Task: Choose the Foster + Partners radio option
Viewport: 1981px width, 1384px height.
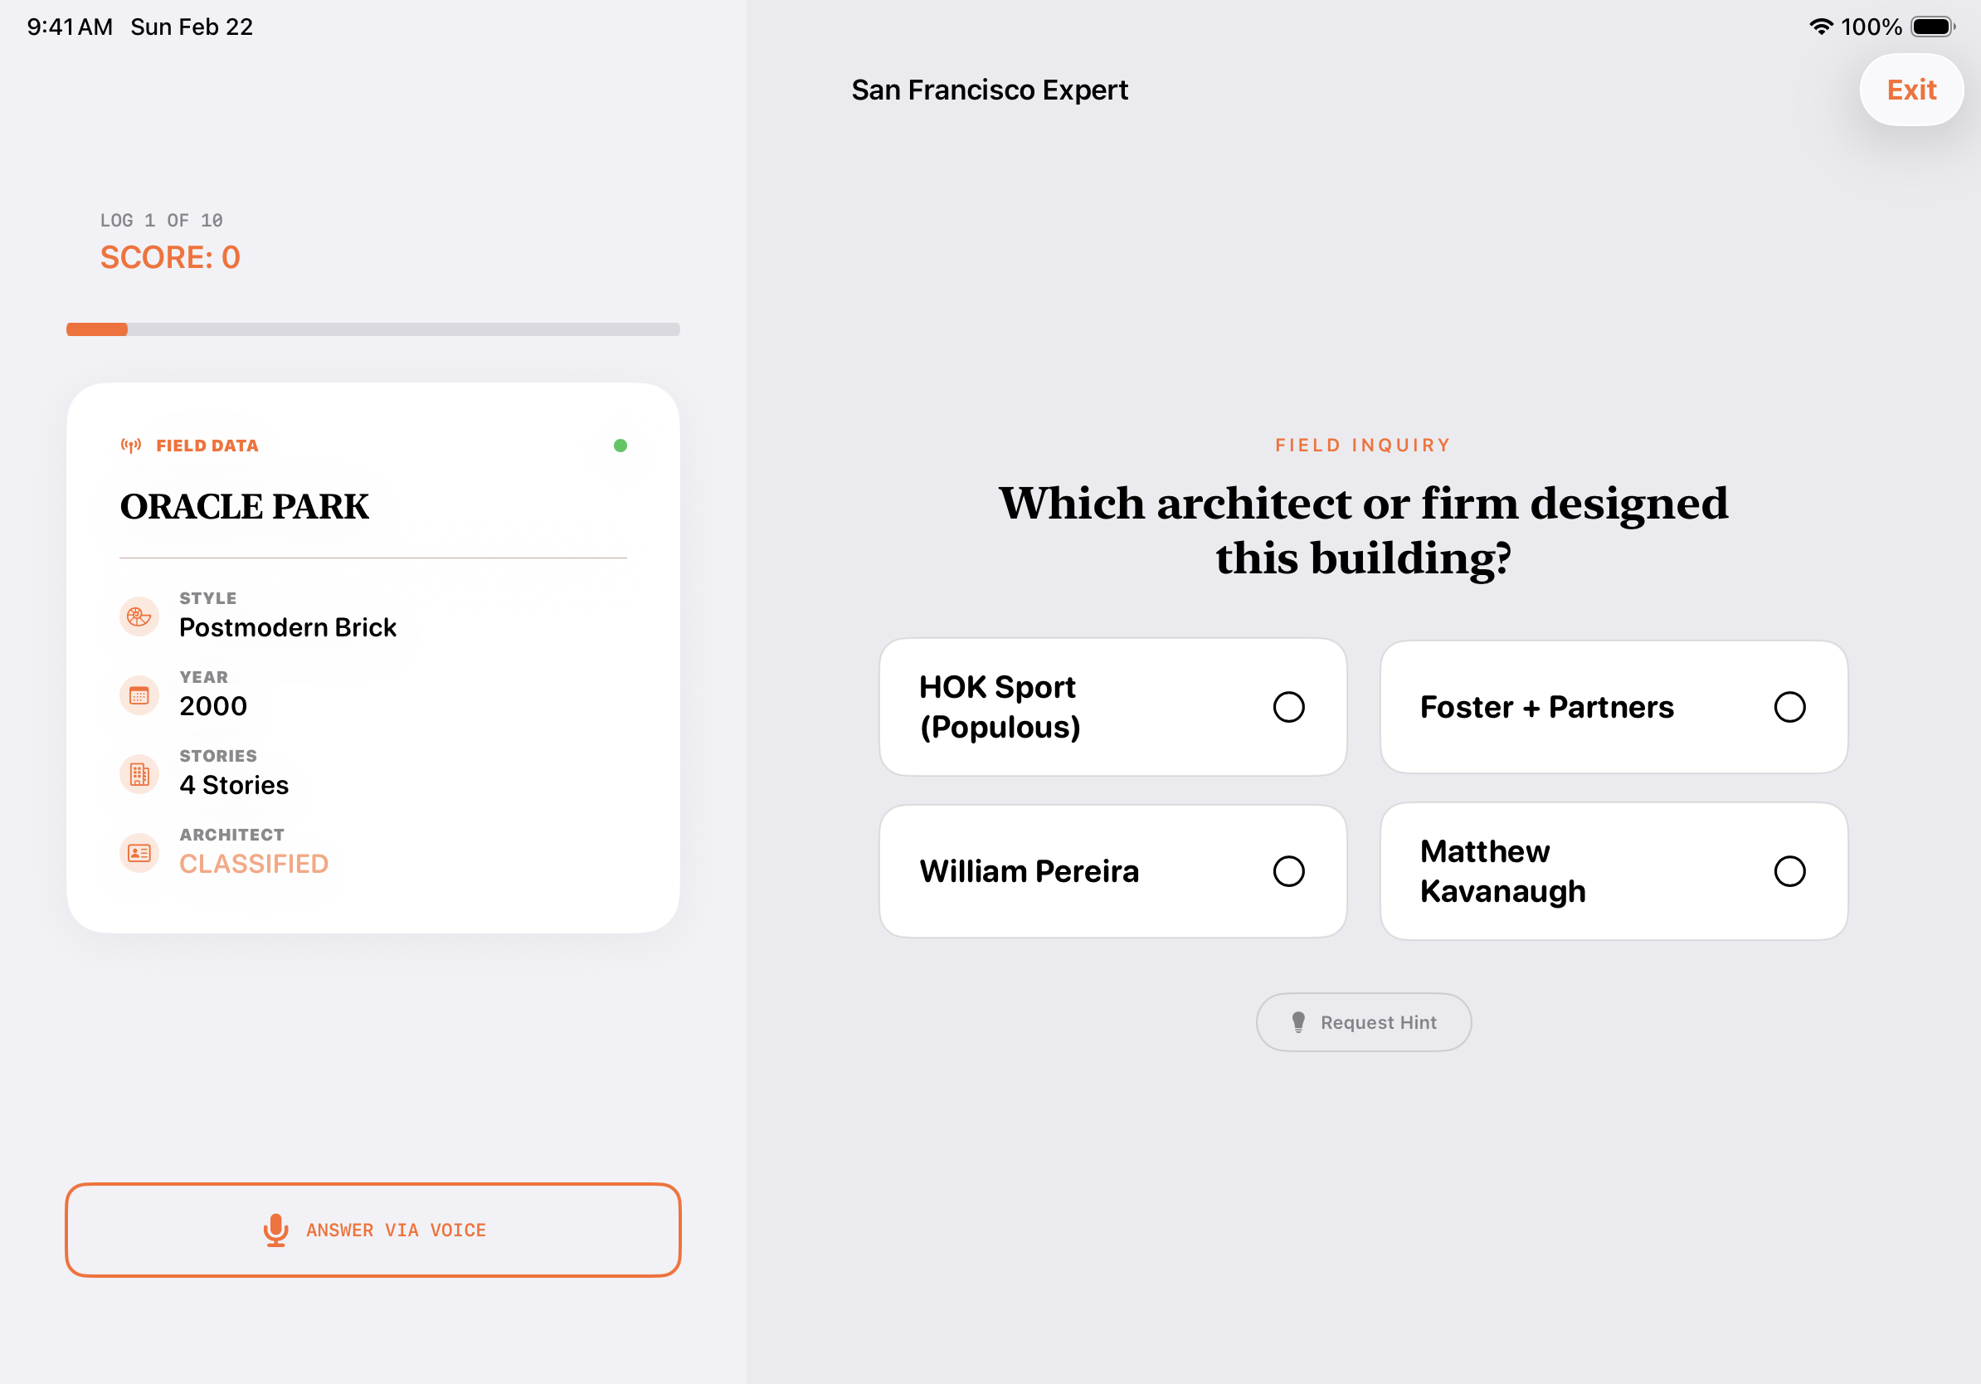Action: click(x=1789, y=707)
